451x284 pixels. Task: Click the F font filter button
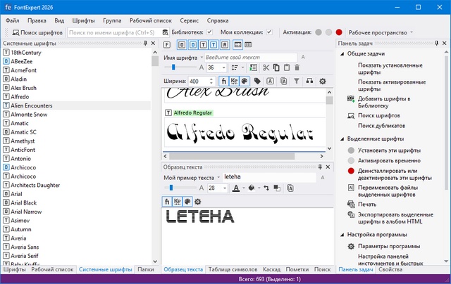point(166,45)
